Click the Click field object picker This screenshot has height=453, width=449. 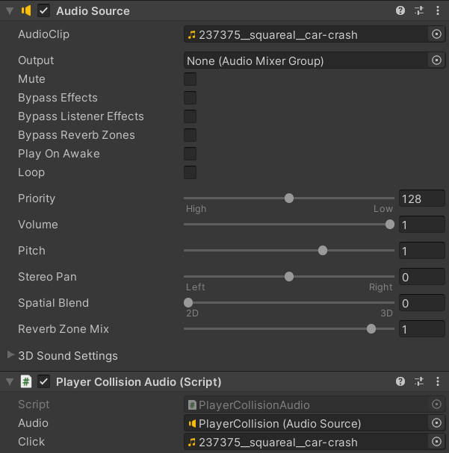click(437, 442)
